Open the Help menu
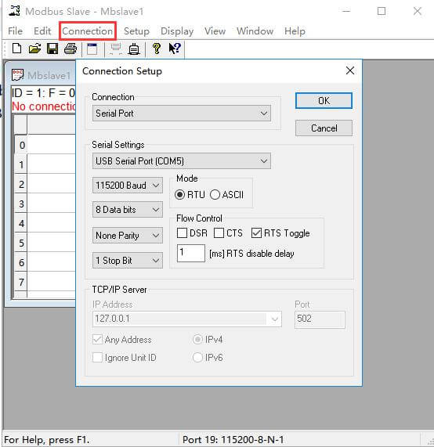This screenshot has height=447, width=434. point(295,31)
